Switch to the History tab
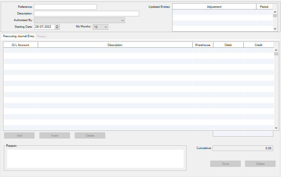281x177 pixels. [x=41, y=37]
